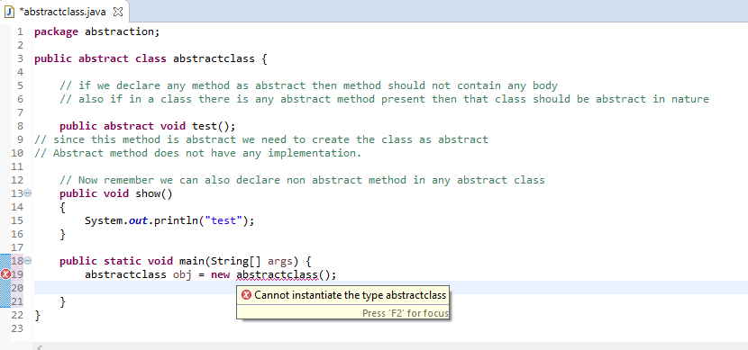The width and height of the screenshot is (748, 350).
Task: Click the comment starting 'since this method is abstract'
Action: coord(261,139)
